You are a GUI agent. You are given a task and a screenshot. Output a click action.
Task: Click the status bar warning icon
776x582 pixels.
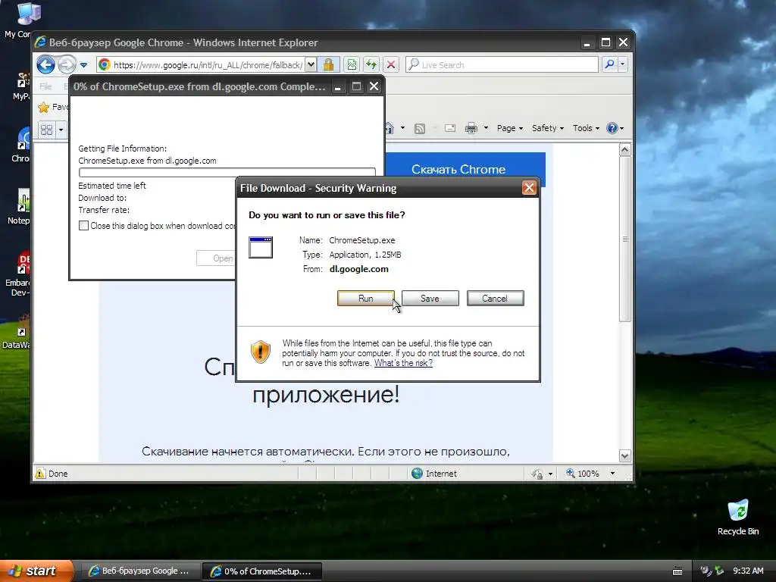click(40, 473)
